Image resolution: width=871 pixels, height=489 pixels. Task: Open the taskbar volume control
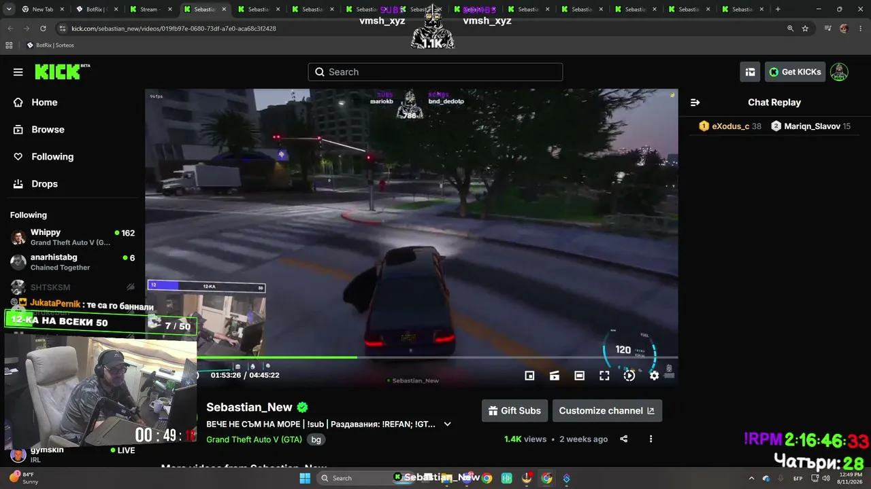click(x=826, y=478)
